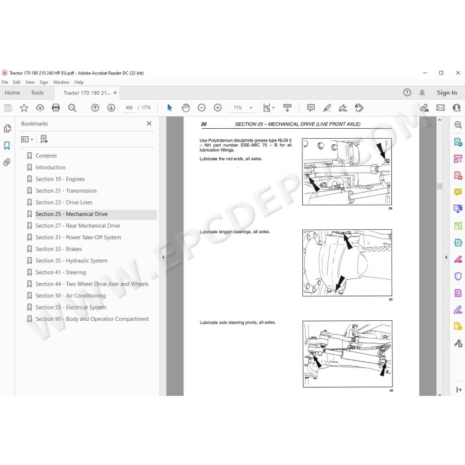This screenshot has width=465, height=465.
Task: Open the Protect shield tool
Action: click(458, 276)
